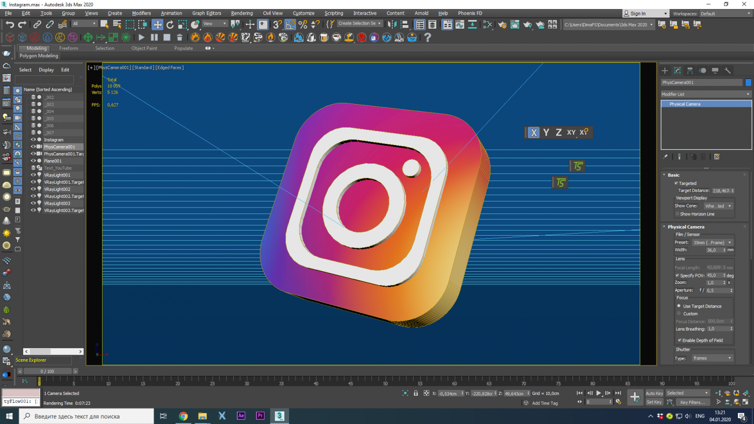
Task: Open the Schematic View icon
Action: tap(473, 24)
